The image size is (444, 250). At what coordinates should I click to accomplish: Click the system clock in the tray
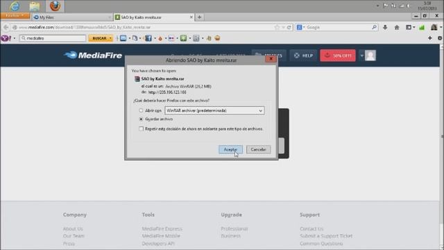427,6
